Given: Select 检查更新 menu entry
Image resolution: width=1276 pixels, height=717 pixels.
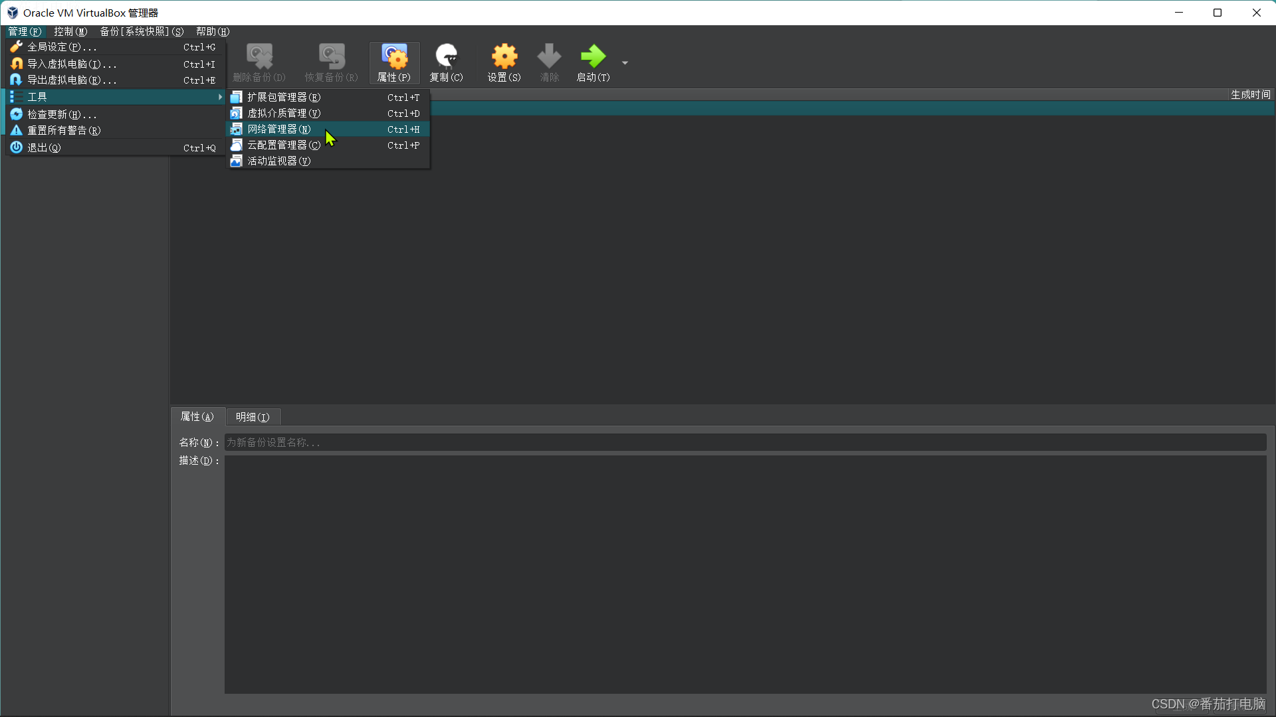Looking at the screenshot, I should tap(116, 114).
